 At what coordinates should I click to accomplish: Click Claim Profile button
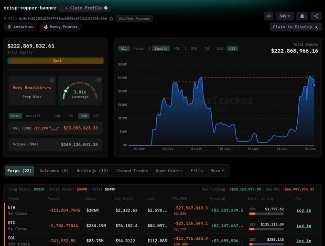(x=85, y=8)
